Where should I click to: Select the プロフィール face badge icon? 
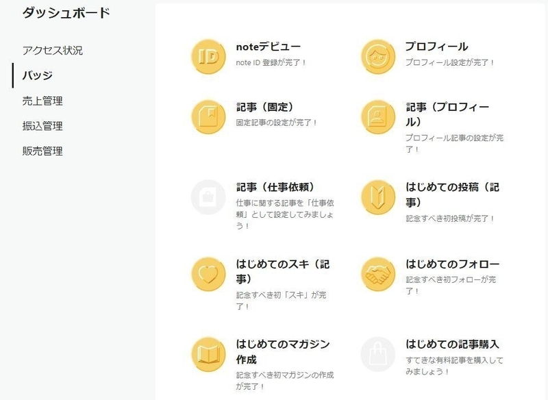tap(378, 57)
